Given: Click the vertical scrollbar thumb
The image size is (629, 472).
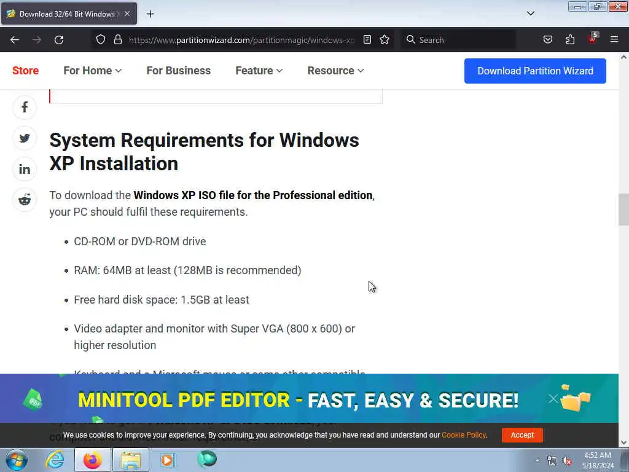Looking at the screenshot, I should [623, 210].
